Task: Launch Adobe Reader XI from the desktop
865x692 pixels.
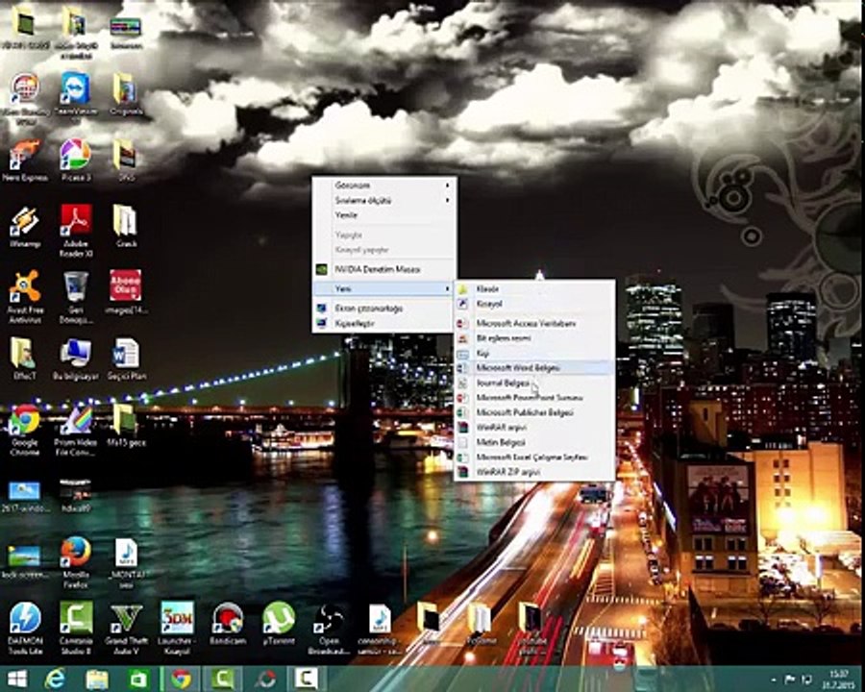Action: tap(75, 221)
